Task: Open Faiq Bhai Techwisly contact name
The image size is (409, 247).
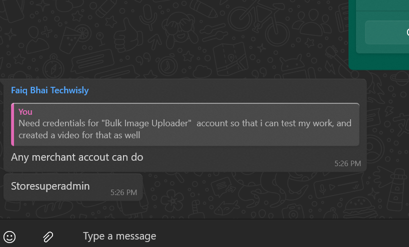Action: (x=50, y=90)
